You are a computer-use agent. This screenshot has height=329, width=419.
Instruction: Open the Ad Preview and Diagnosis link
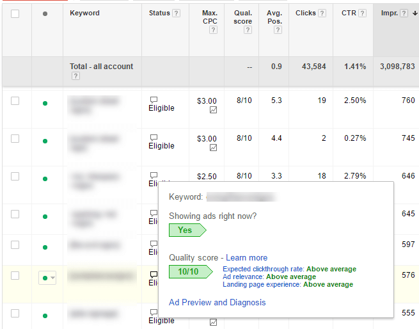click(217, 302)
